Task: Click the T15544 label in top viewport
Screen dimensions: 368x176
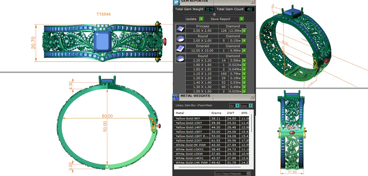Action: pos(103,14)
